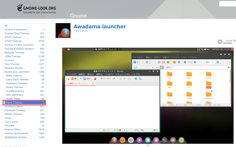Click the purple play media icon in the dock
This screenshot has height=147, width=236.
point(139,140)
